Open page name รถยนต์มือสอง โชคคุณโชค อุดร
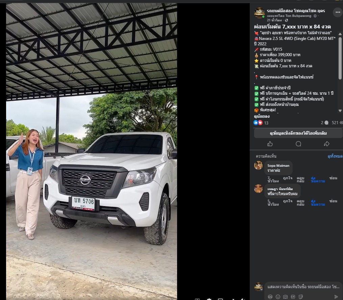The width and height of the screenshot is (343, 300). 296,11
